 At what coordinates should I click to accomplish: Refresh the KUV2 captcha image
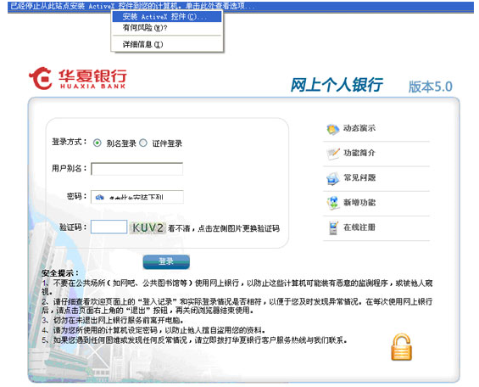tap(148, 227)
